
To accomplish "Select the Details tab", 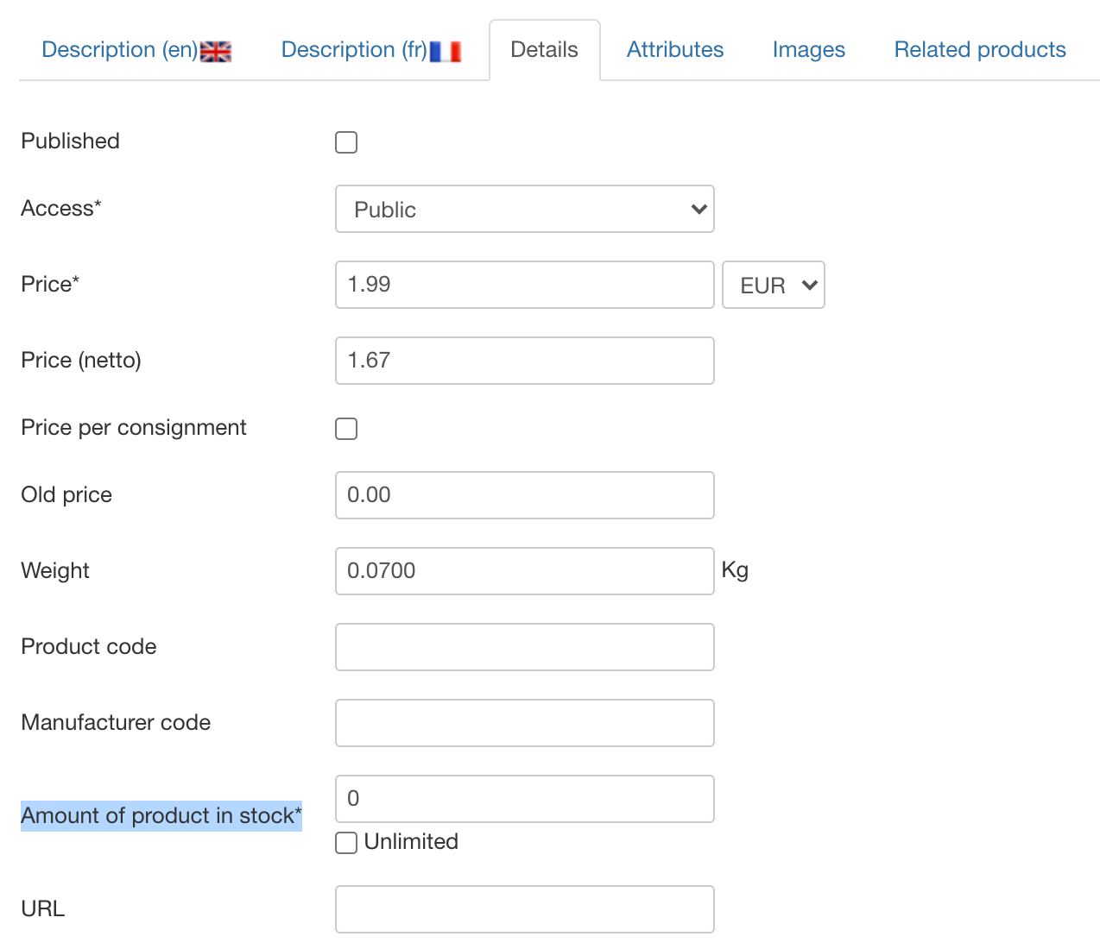I will pos(544,50).
